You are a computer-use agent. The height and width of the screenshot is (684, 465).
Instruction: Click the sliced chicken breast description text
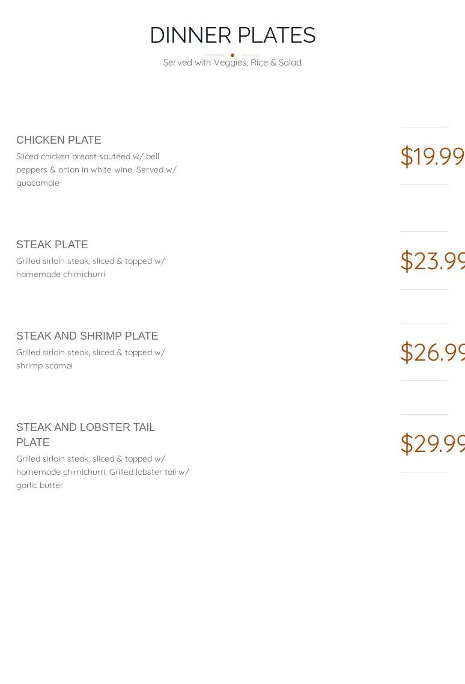[x=96, y=169]
